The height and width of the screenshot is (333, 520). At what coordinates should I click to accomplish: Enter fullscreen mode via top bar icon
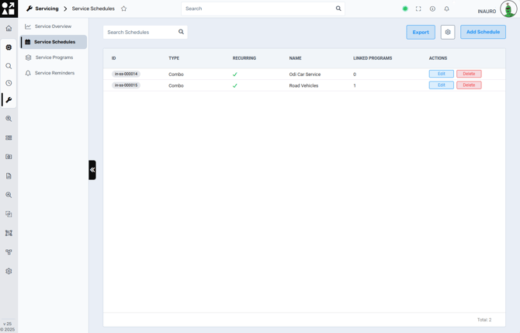click(418, 9)
